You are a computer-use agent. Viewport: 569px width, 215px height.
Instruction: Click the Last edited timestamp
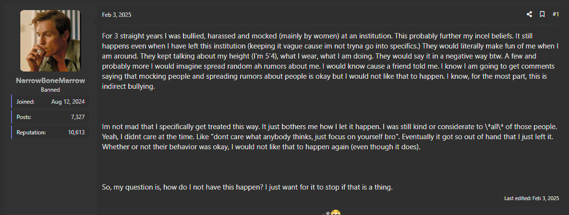point(532,198)
